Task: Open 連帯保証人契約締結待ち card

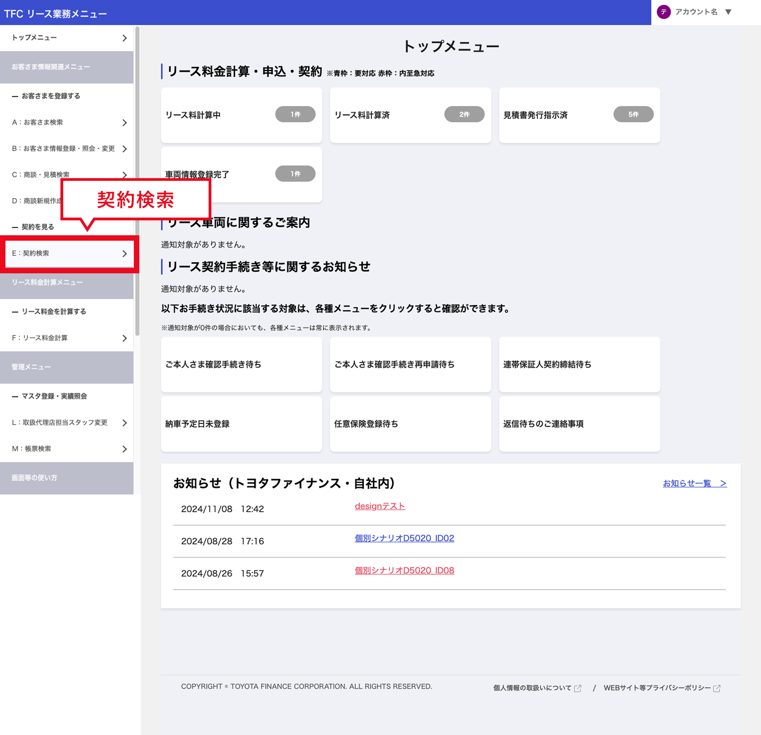Action: coord(579,364)
